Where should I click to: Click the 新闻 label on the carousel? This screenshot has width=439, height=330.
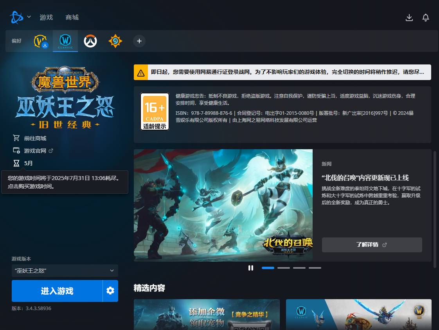(x=326, y=164)
